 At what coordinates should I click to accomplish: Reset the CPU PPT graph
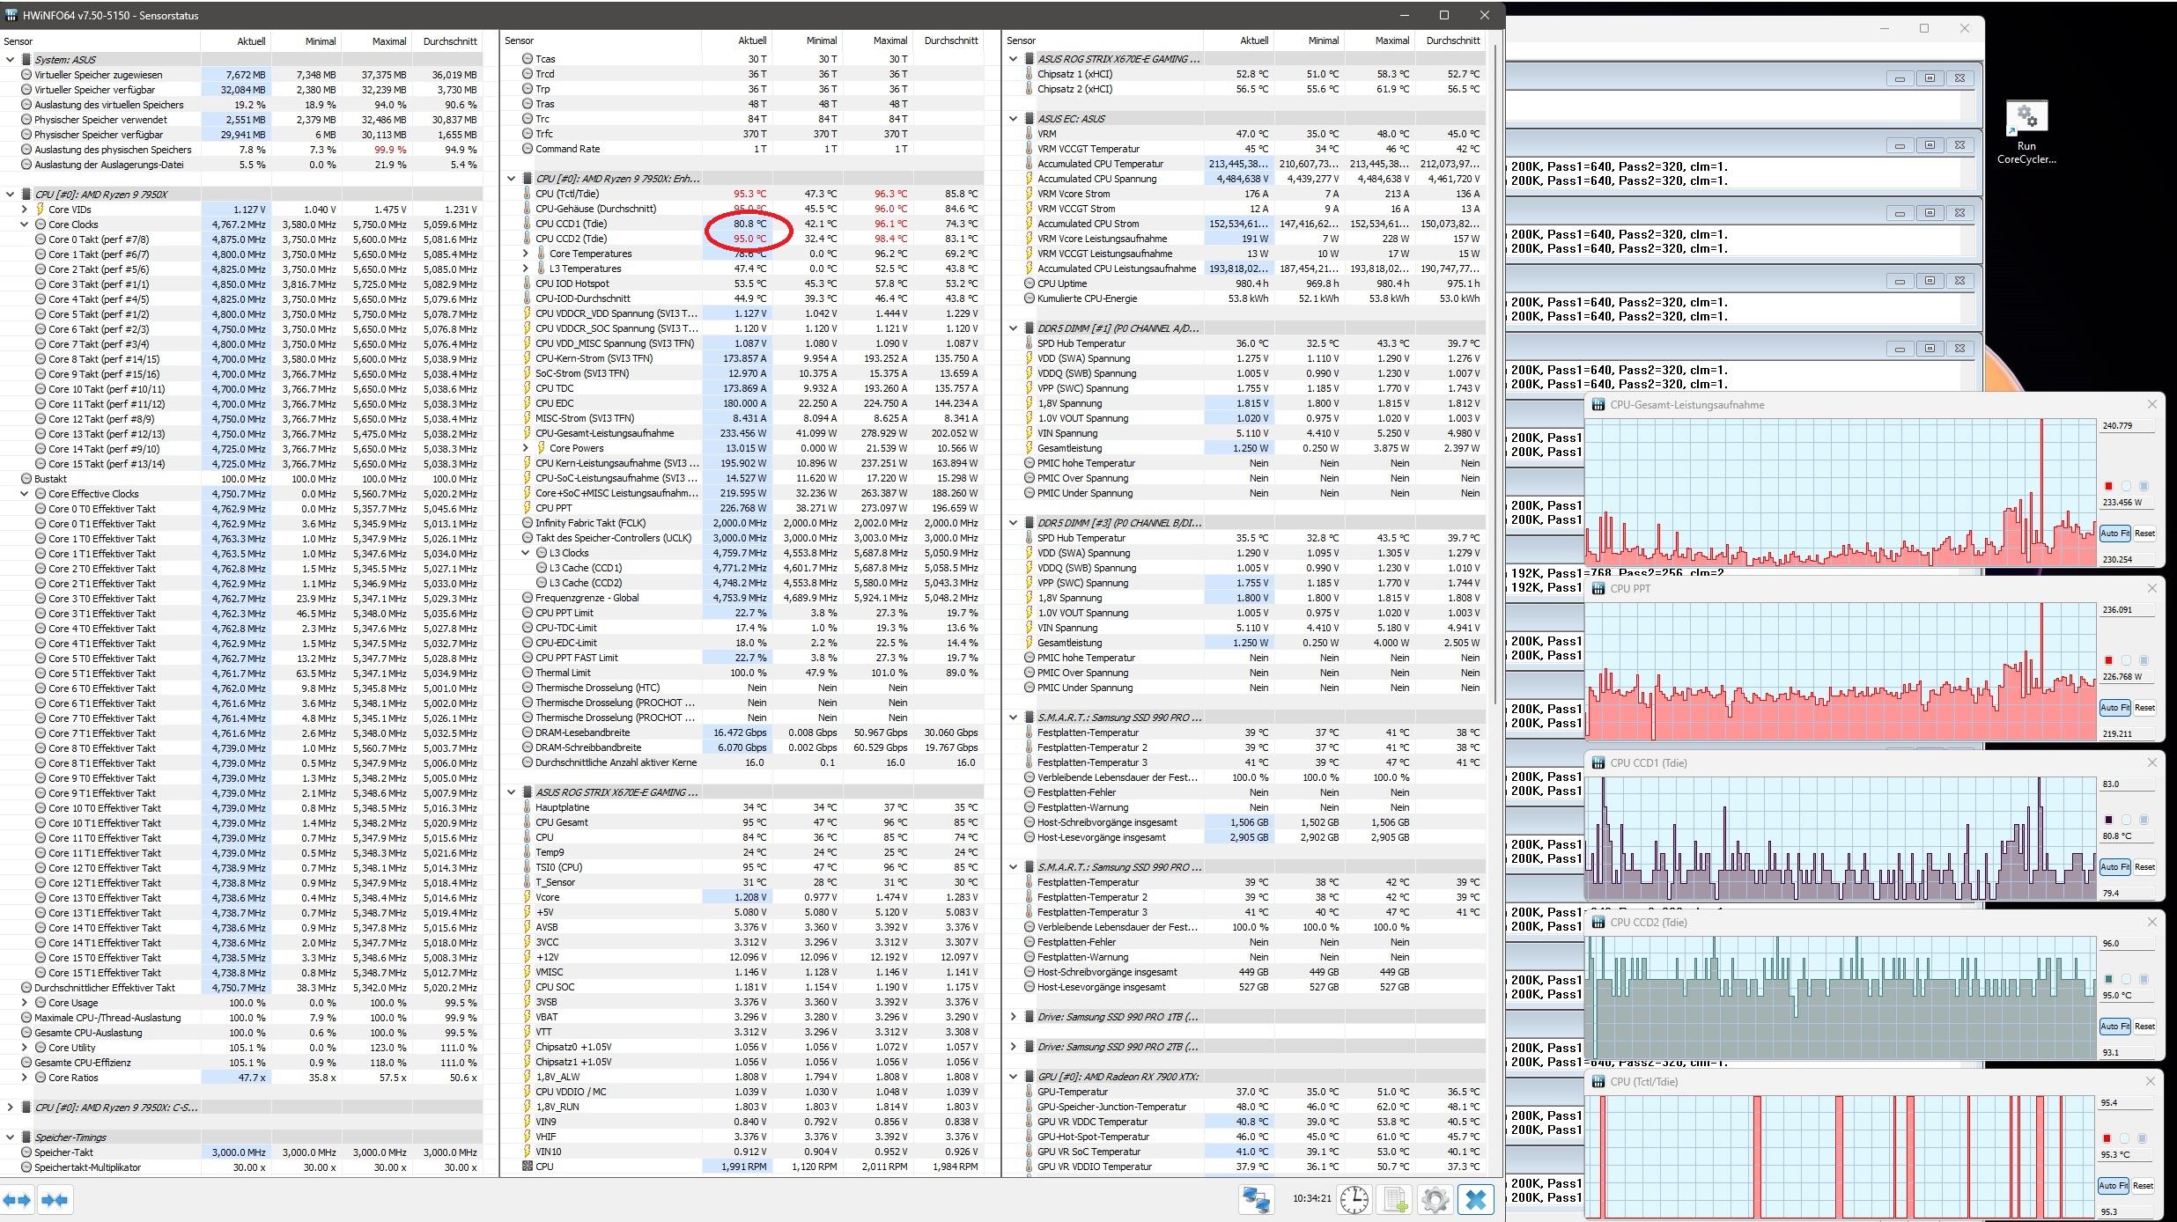click(2144, 708)
